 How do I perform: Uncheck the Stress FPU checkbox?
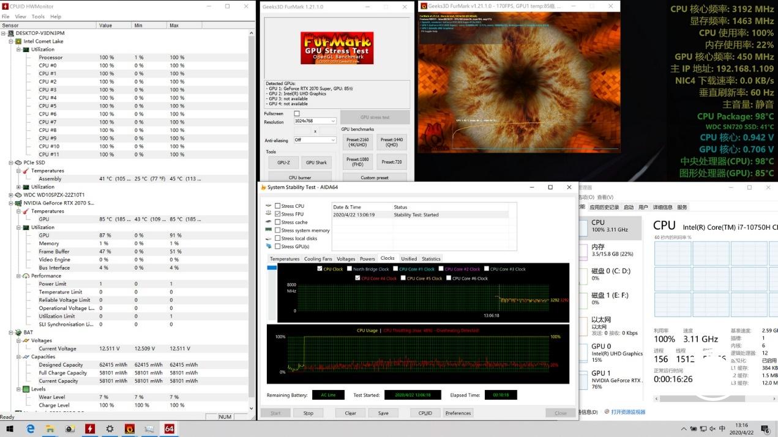click(x=278, y=214)
